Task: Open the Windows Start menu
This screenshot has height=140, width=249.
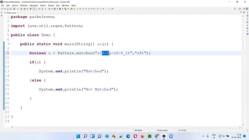Action: 78,136
